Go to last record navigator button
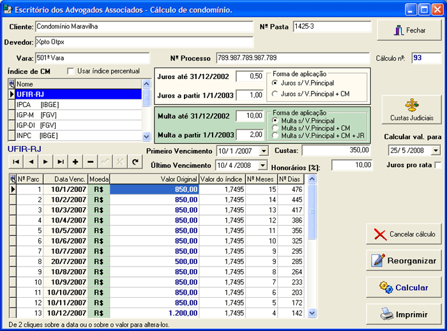 point(61,161)
